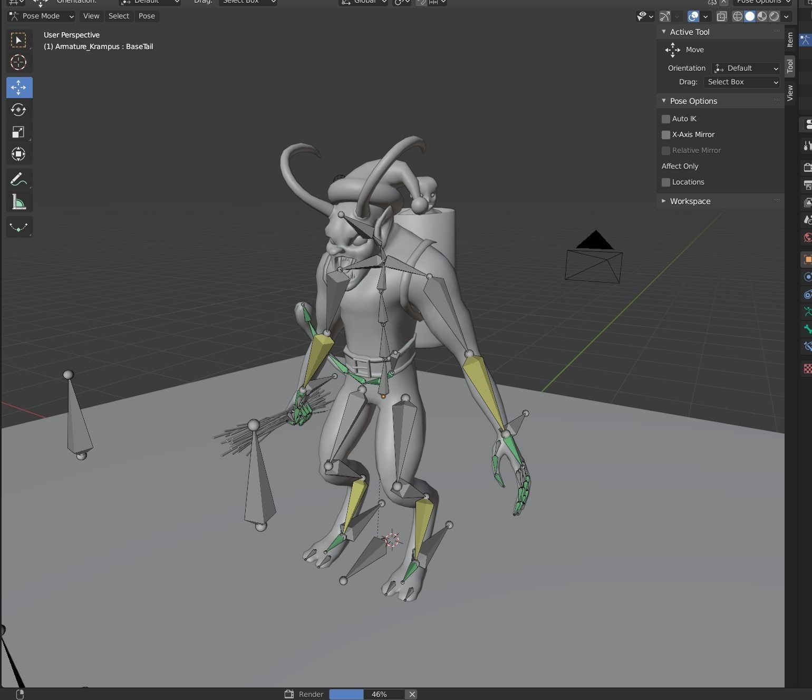Open the Pose Mode selector dropdown
This screenshot has height=700, width=812.
41,16
